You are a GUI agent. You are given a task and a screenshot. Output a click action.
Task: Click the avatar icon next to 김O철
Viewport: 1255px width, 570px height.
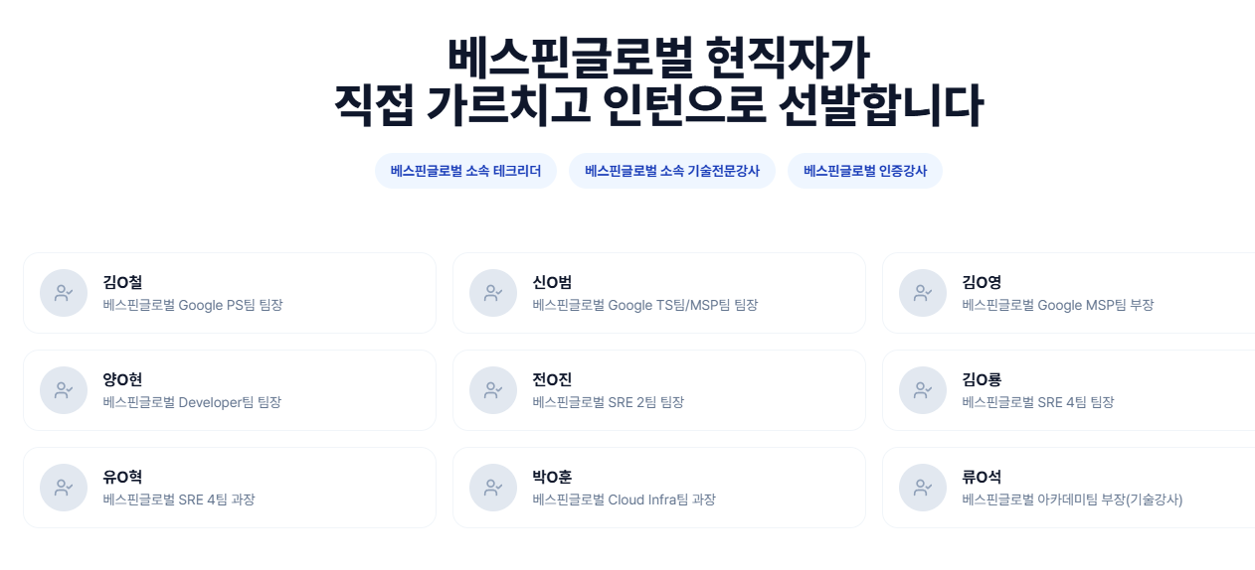click(x=64, y=293)
